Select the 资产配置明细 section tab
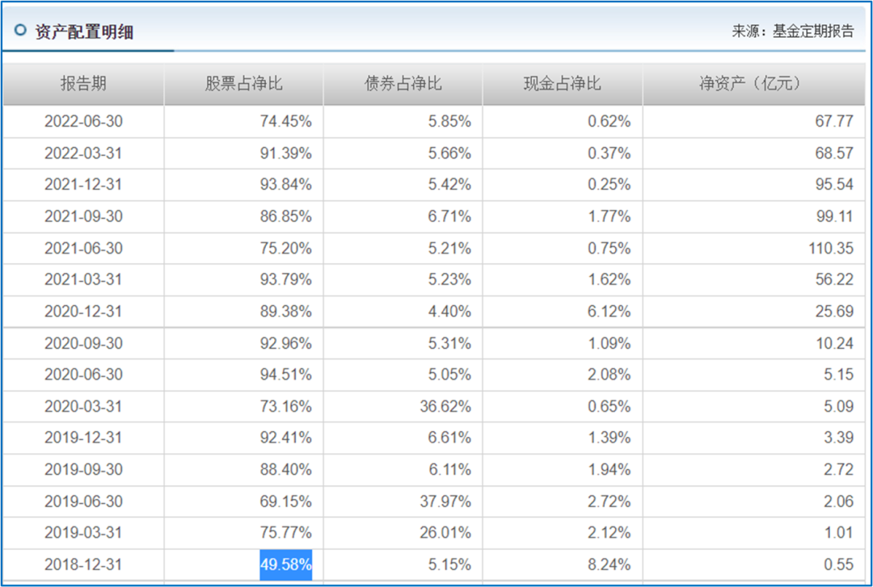 pyautogui.click(x=84, y=31)
